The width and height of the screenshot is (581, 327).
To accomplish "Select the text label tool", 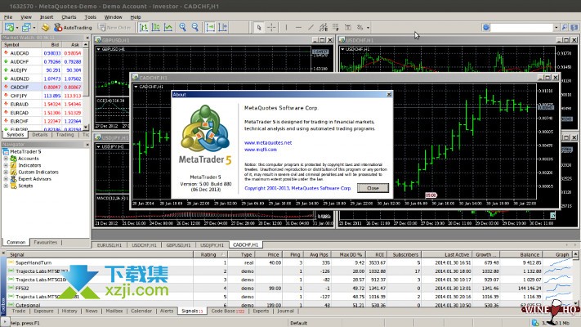I will [348, 28].
